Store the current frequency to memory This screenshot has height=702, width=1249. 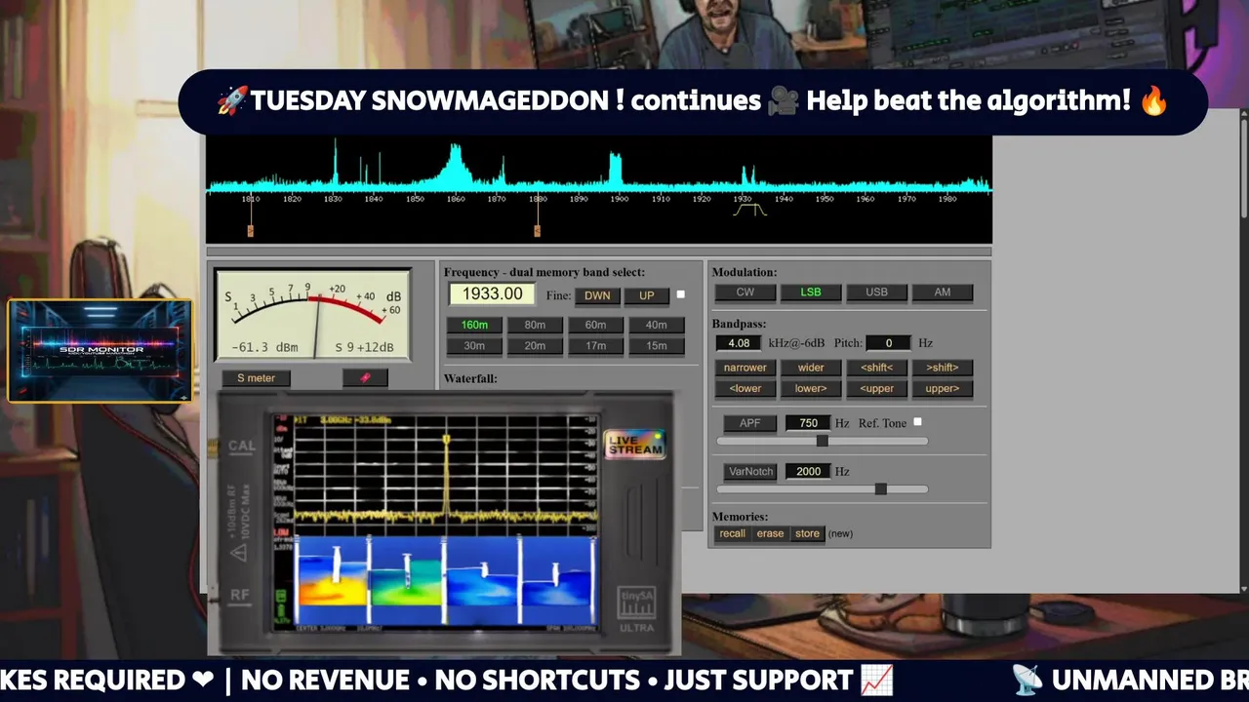pyautogui.click(x=807, y=533)
